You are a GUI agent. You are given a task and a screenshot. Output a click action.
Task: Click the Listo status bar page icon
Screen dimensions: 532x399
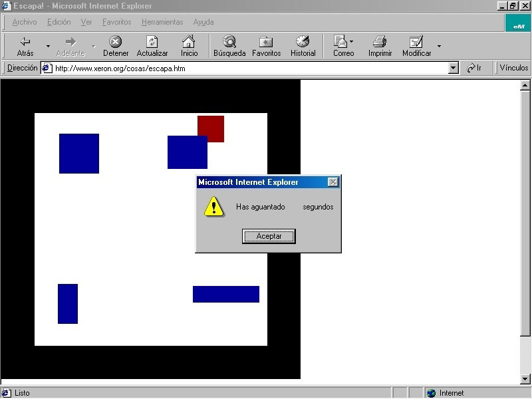pyautogui.click(x=7, y=393)
